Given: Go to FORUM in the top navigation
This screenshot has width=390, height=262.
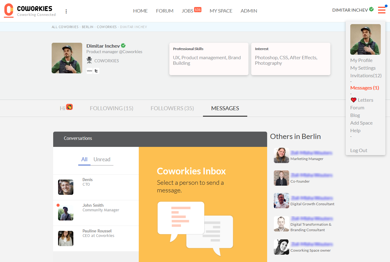Looking at the screenshot, I should [165, 11].
